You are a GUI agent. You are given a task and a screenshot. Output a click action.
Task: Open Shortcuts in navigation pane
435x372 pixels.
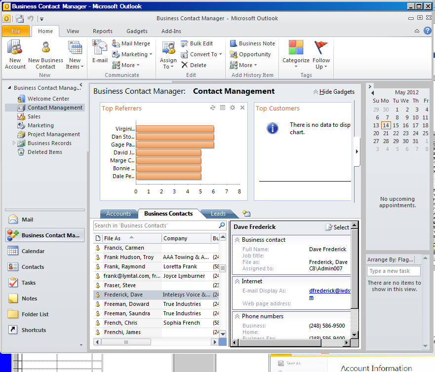tap(44, 330)
